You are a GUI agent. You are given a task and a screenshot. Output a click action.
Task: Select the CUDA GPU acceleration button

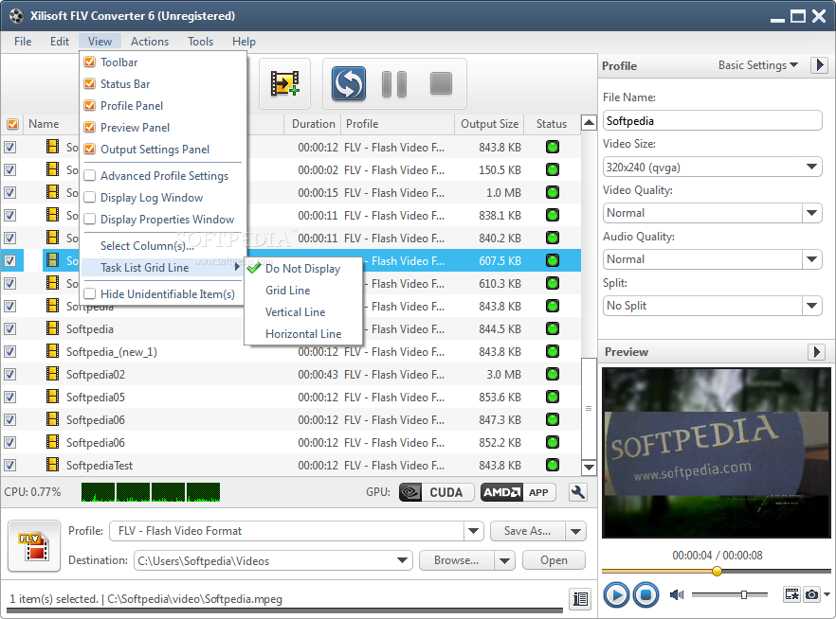[x=437, y=492]
